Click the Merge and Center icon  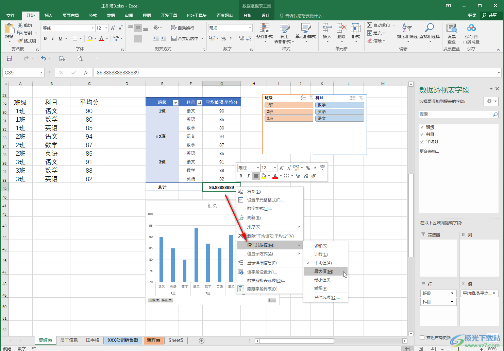pyautogui.click(x=174, y=38)
